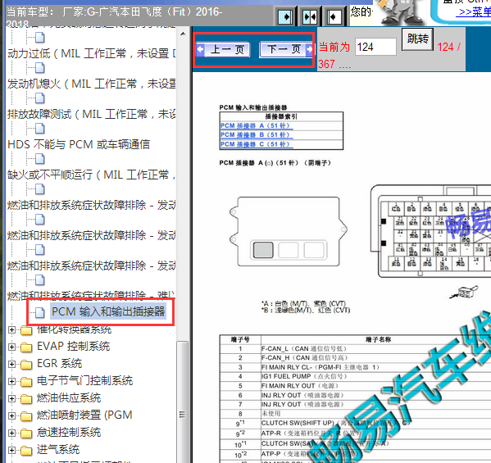
Task: Select tree item 缺火或不平顺运行
Action: (91, 175)
